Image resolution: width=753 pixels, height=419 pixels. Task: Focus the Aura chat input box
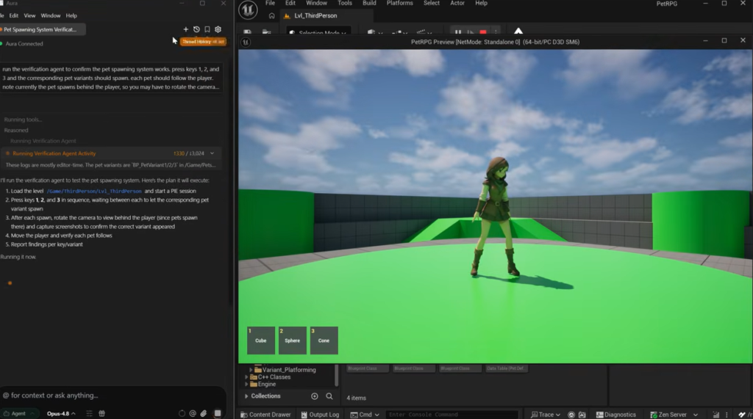coord(113,396)
